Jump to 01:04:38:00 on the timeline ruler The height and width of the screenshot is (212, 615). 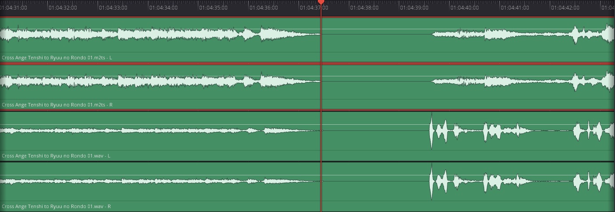[364, 7]
